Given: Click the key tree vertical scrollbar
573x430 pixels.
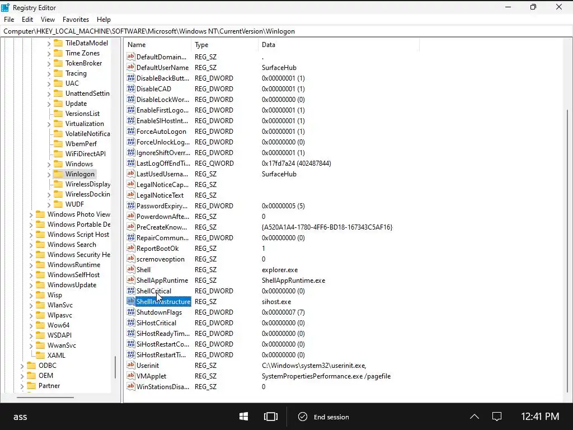Looking at the screenshot, I should coord(115,367).
